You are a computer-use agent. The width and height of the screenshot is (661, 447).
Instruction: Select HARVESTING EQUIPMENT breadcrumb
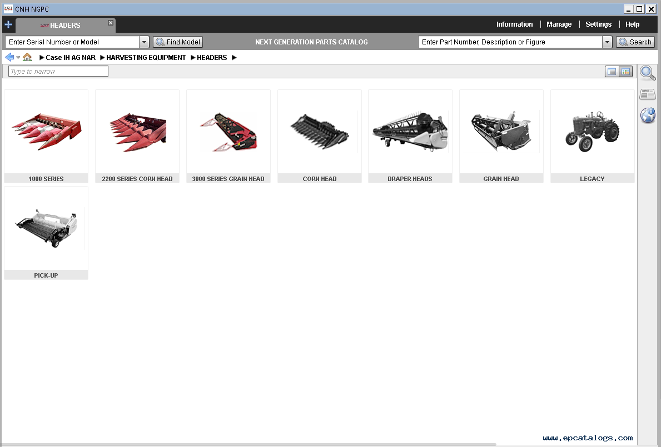tap(146, 58)
